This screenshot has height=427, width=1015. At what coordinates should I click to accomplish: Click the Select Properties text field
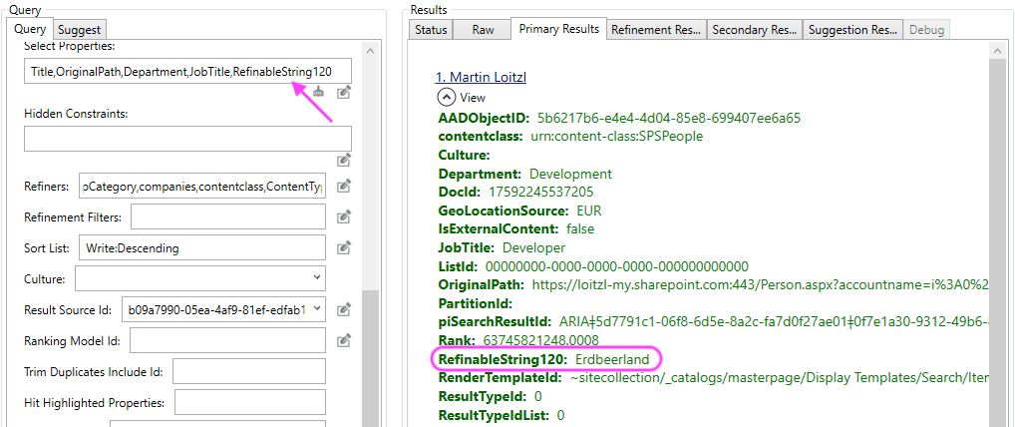[x=187, y=71]
